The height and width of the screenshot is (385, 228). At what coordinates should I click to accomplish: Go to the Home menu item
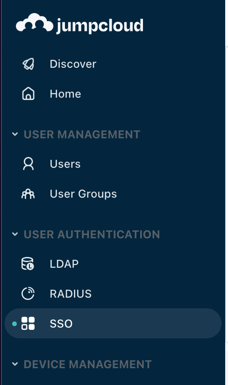(65, 94)
